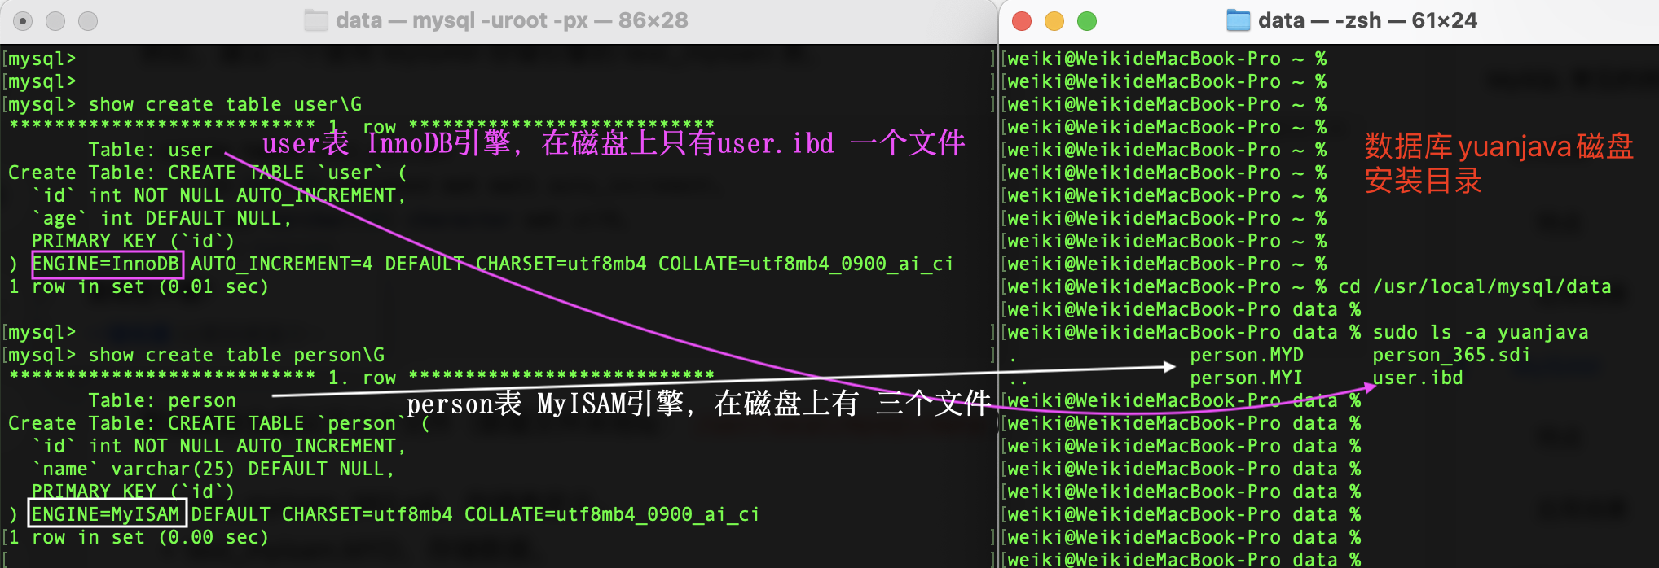The image size is (1659, 568).
Task: Click 'CREATE TABLE `user`' in the mysql output
Action: pyautogui.click(x=275, y=173)
